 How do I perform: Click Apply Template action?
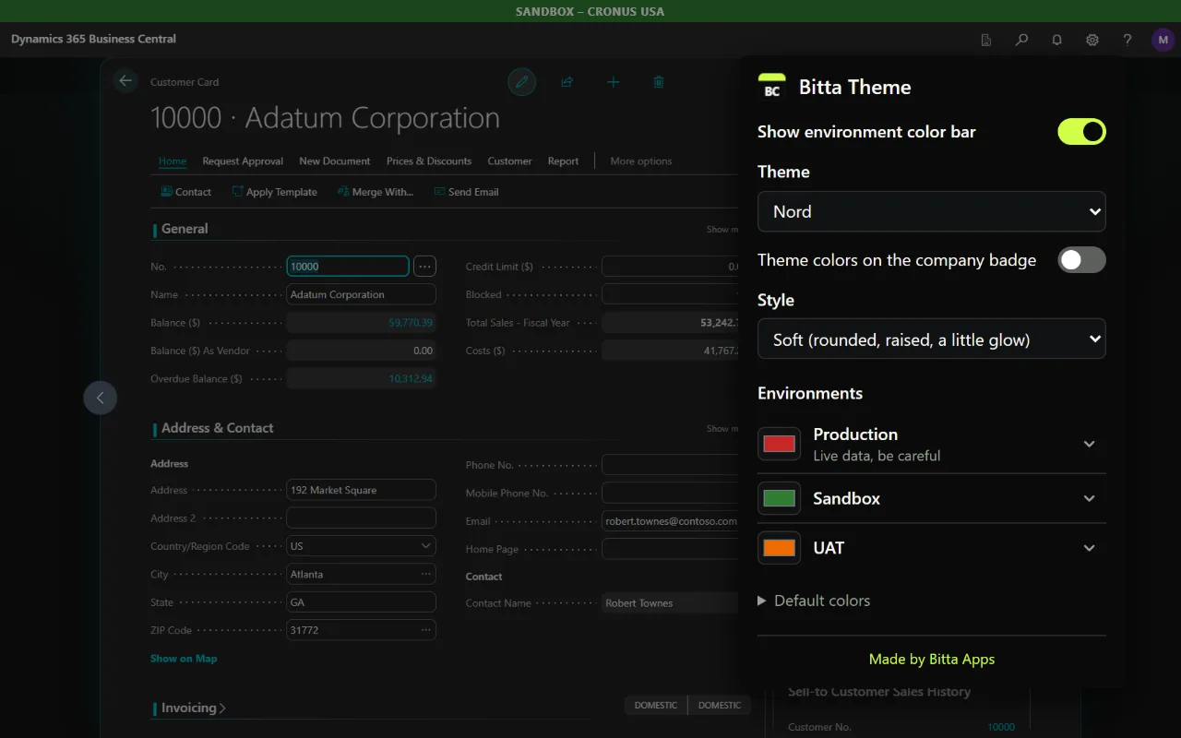point(274,192)
